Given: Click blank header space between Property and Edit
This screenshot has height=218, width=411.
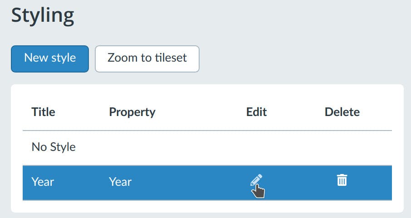Looking at the screenshot, I should [x=200, y=112].
